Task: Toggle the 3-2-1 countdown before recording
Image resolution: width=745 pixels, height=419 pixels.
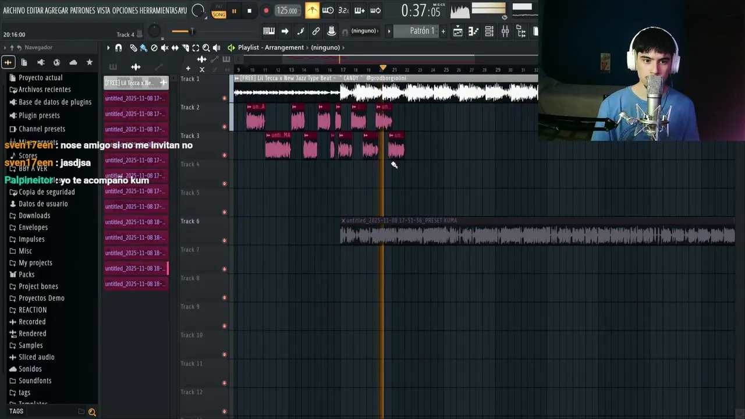Action: click(x=343, y=10)
